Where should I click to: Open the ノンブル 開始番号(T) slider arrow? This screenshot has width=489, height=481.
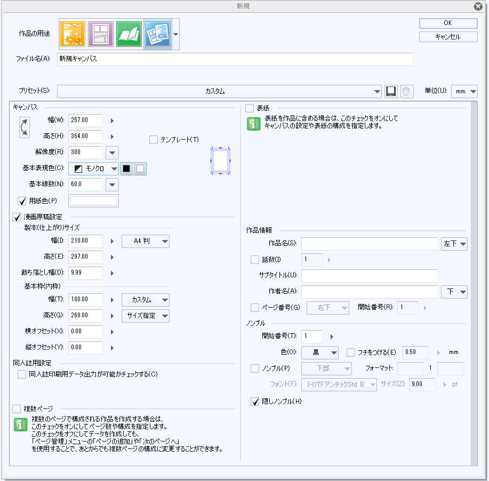point(332,336)
